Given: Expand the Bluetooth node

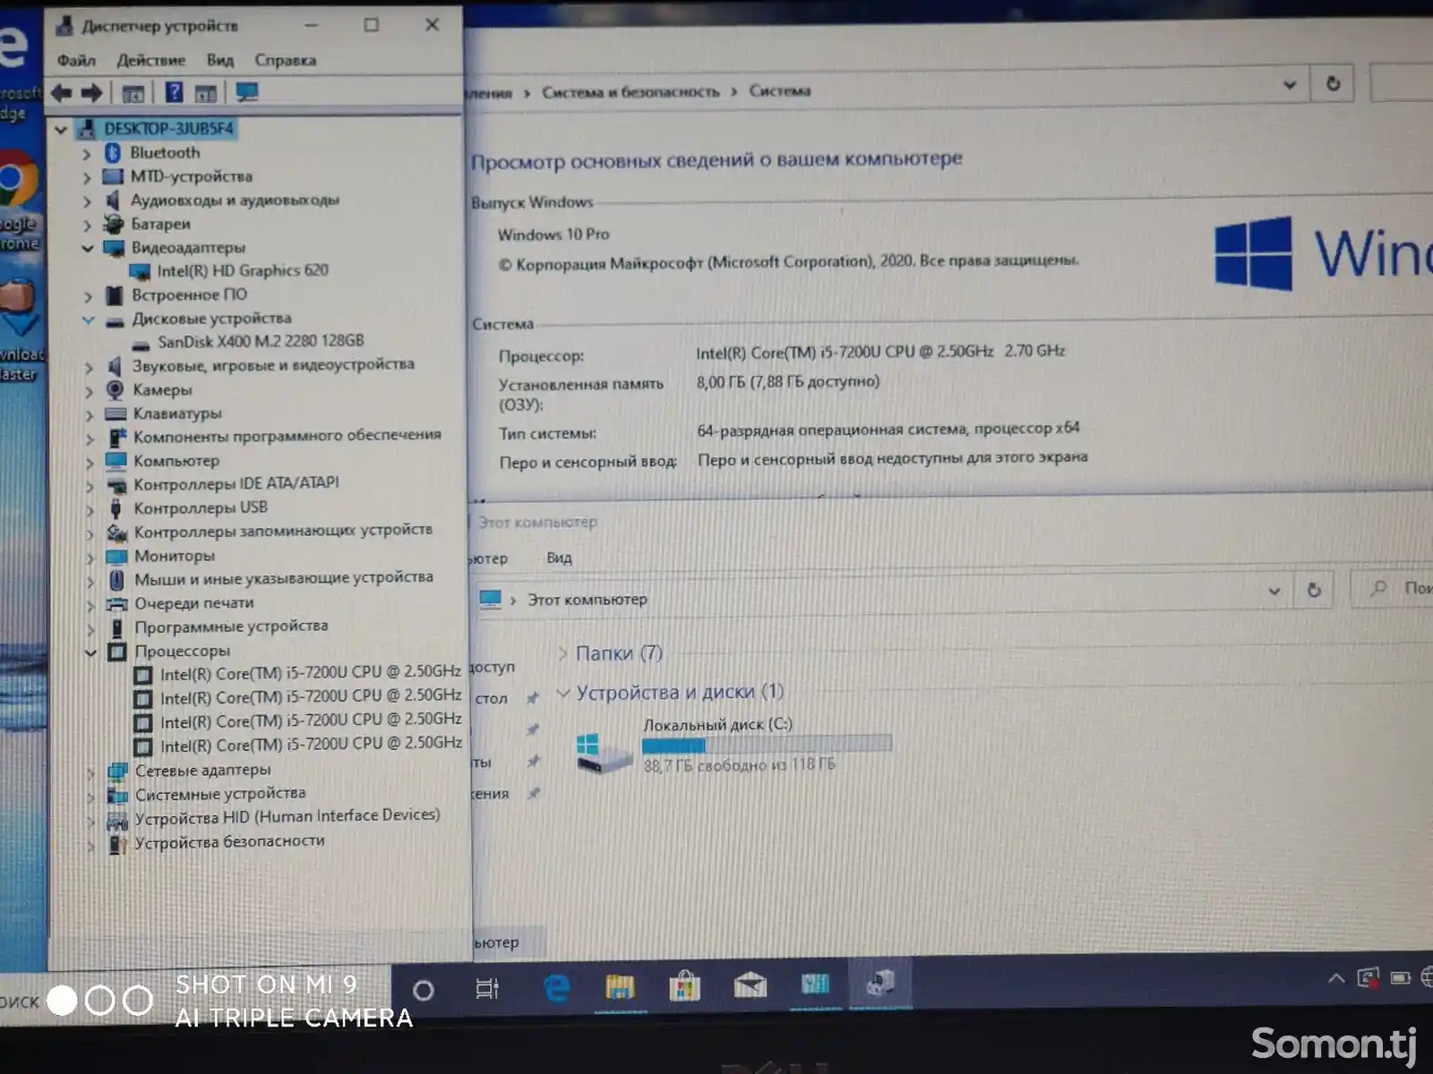Looking at the screenshot, I should point(87,154).
